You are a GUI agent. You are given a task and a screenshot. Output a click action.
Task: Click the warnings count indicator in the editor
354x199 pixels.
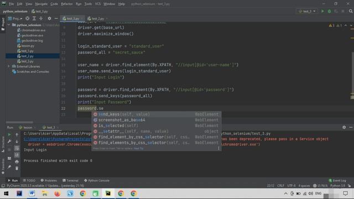[x=332, y=25]
